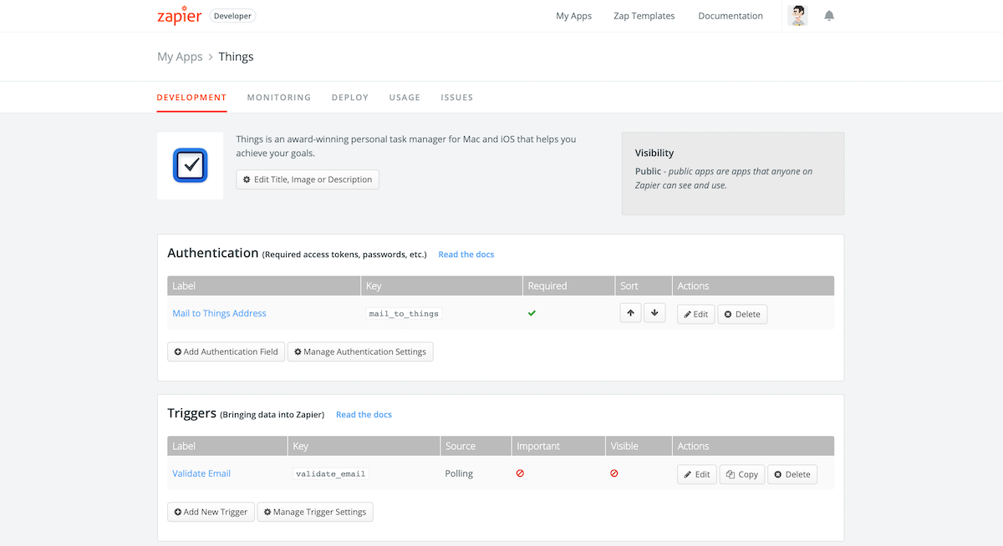Click the green Required checkmark for mail_to_things

pyautogui.click(x=532, y=313)
